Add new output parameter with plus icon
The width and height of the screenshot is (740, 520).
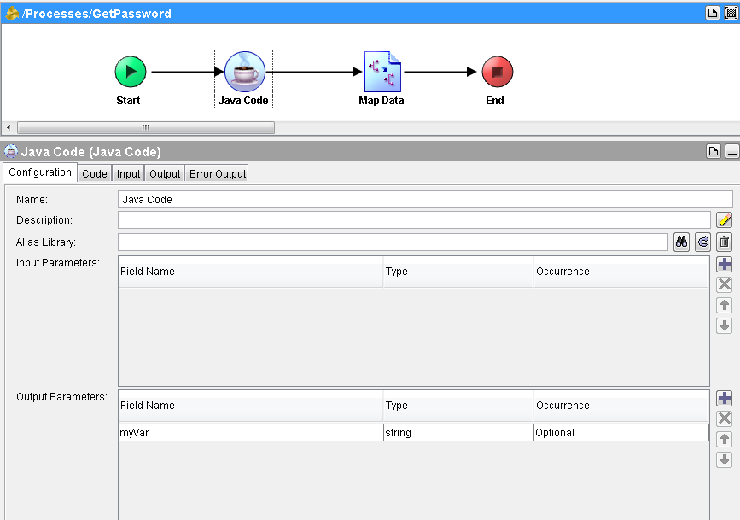pos(724,398)
